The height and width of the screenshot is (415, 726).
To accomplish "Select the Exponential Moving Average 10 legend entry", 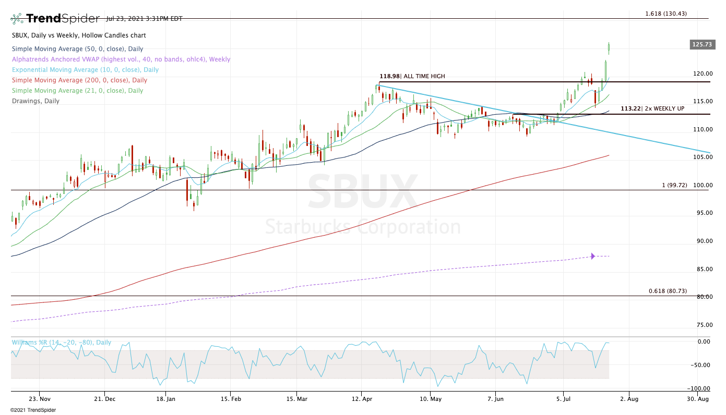I will [x=85, y=70].
